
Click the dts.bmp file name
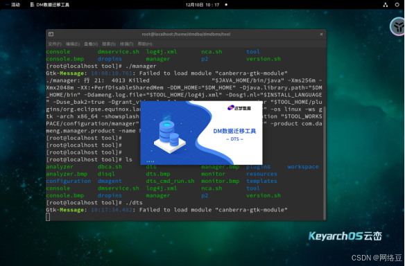[x=158, y=174]
